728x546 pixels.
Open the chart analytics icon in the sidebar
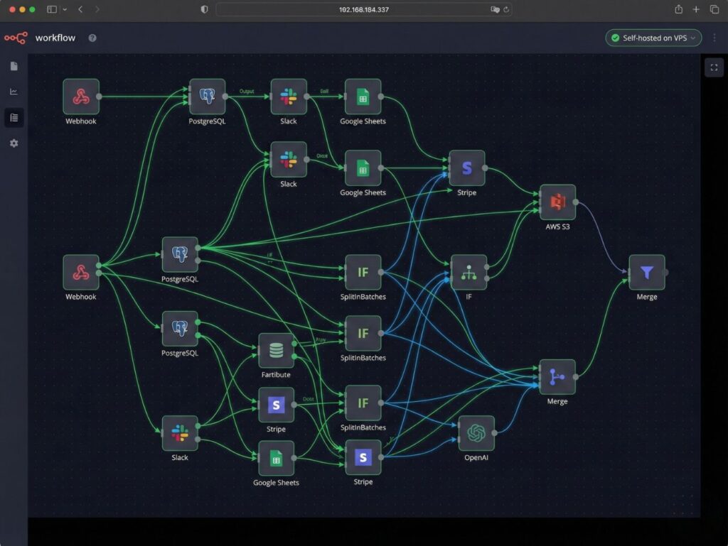click(14, 92)
